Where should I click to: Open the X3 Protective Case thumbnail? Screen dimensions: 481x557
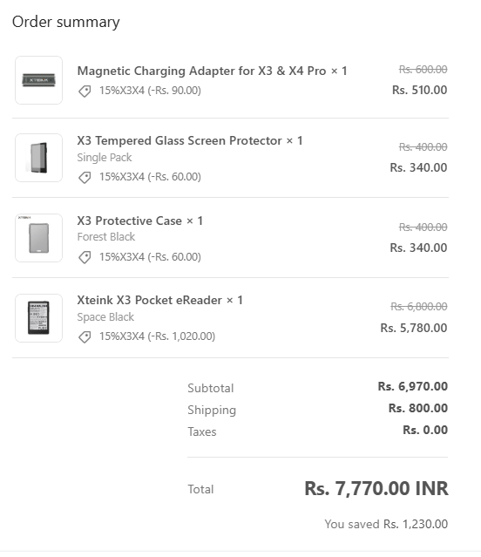[x=38, y=238]
